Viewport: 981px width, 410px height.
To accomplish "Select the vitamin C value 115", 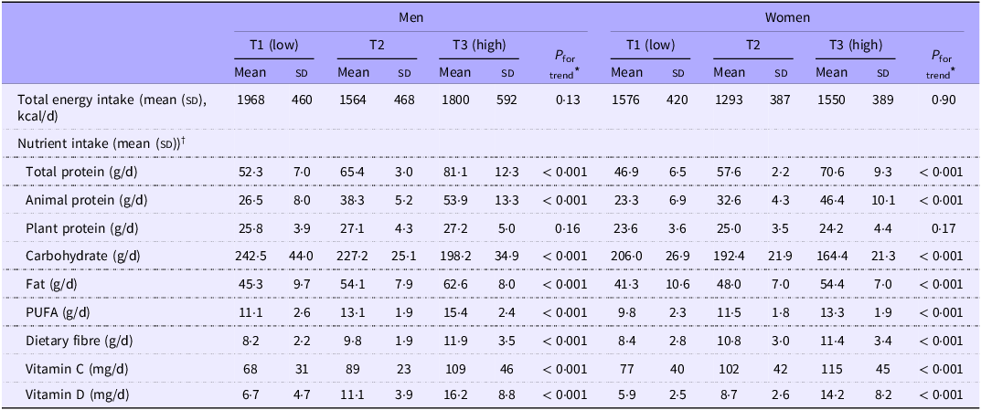I will coord(831,368).
